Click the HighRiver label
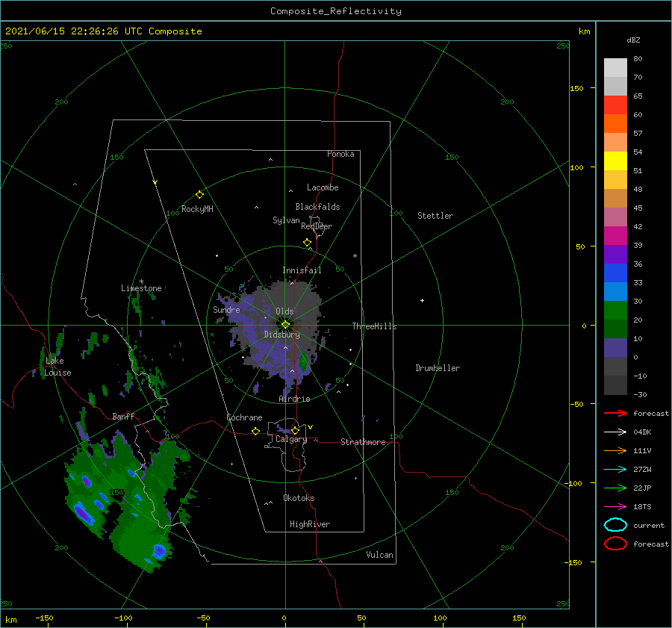Image resolution: width=672 pixels, height=628 pixels. click(309, 524)
